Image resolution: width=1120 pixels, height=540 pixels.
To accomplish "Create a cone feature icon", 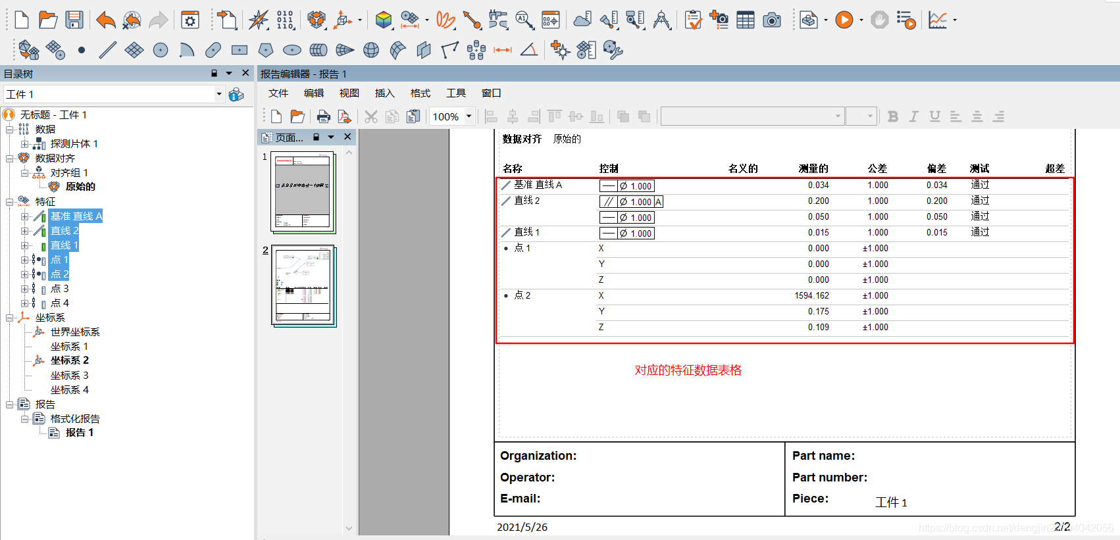I will (x=345, y=50).
